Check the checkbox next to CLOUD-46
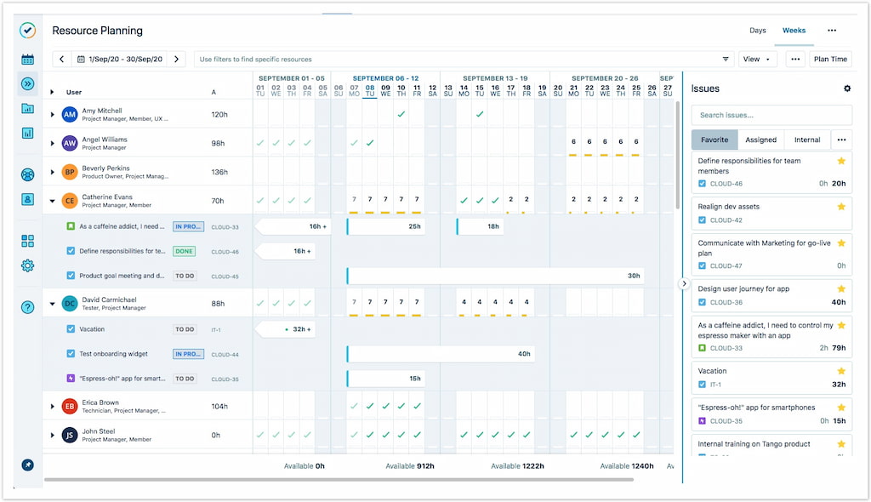 click(x=702, y=183)
